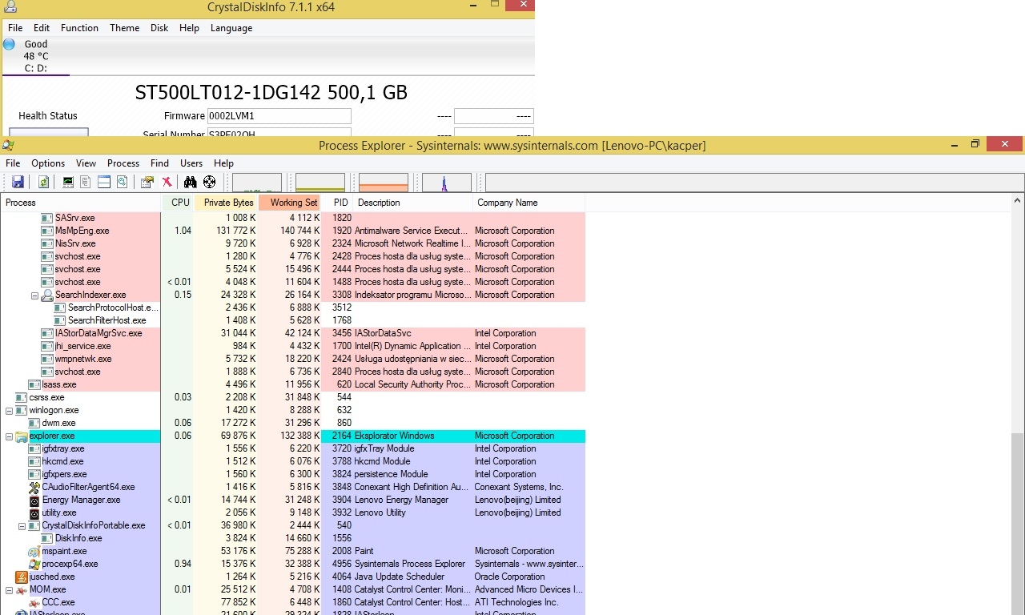Viewport: 1025px width, 615px height.
Task: Click the CPU usage mini graph
Action: [x=257, y=183]
